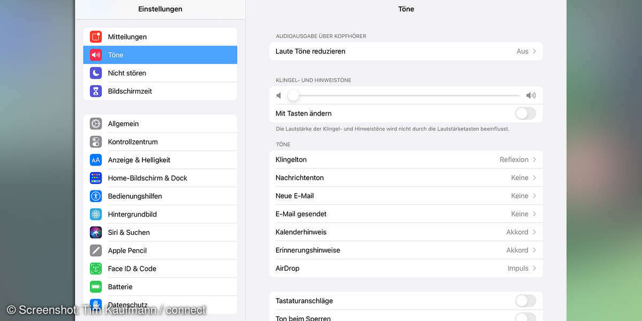Click the Anzeige & Helligkeit AA icon
Viewport: 642px width, 321px height.
click(x=96, y=160)
